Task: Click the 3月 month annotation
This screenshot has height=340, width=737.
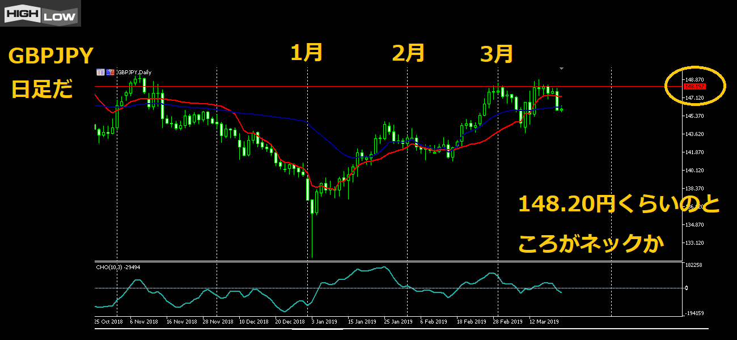Action: click(x=497, y=54)
